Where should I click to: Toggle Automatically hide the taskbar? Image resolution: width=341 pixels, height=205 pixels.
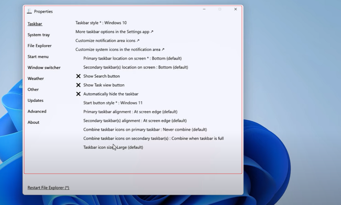(x=79, y=94)
